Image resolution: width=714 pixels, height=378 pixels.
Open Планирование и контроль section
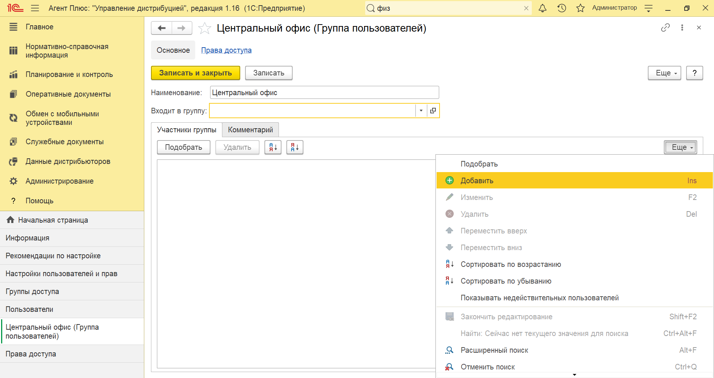click(x=72, y=74)
